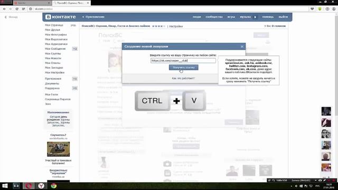Click the browser forward arrow
338x190 pixels.
[x=11, y=9]
